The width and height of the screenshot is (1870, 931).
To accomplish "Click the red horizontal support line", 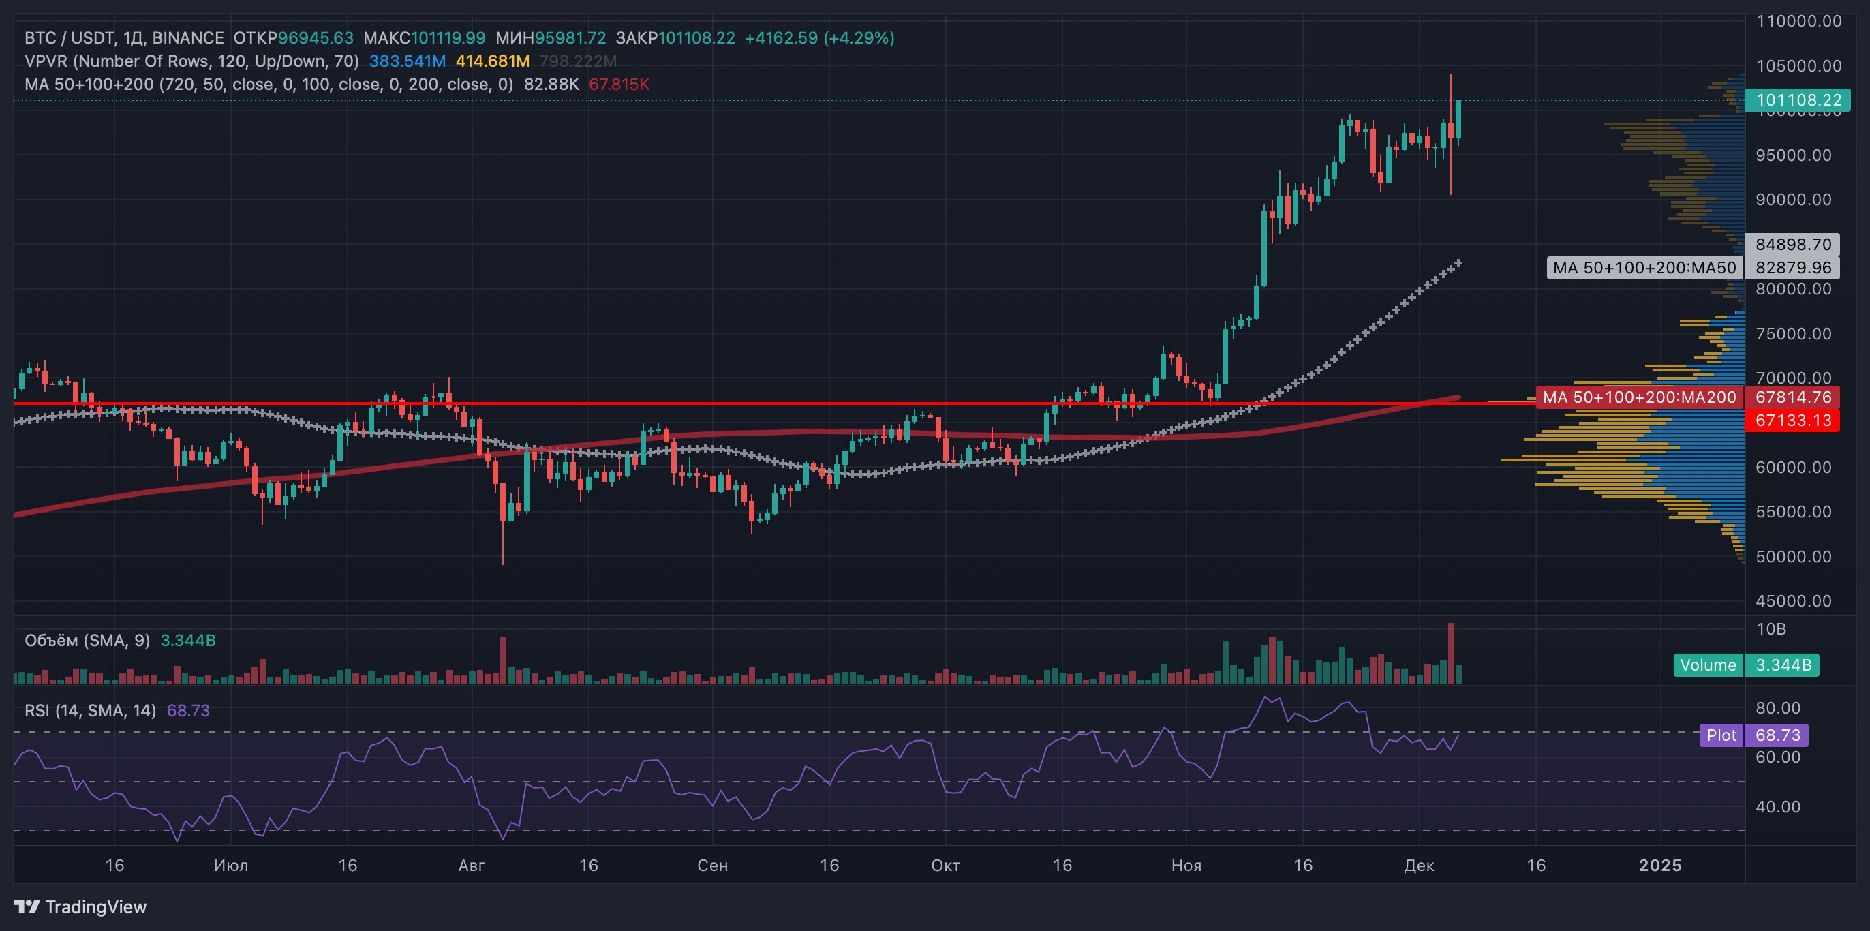I will (x=726, y=403).
